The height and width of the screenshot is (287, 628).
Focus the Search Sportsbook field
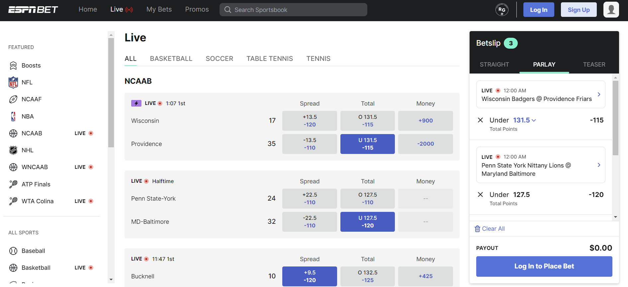pyautogui.click(x=293, y=10)
